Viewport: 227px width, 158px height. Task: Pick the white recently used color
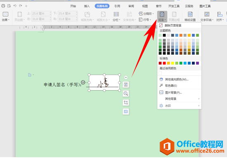160,73
